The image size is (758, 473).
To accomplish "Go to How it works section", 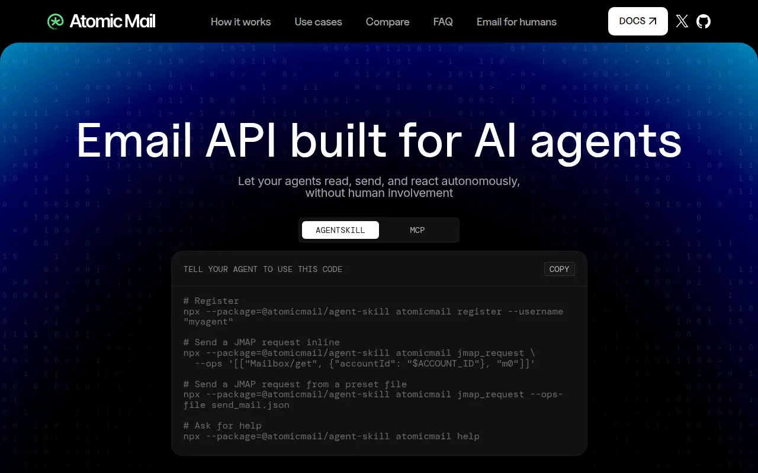I will (x=240, y=22).
